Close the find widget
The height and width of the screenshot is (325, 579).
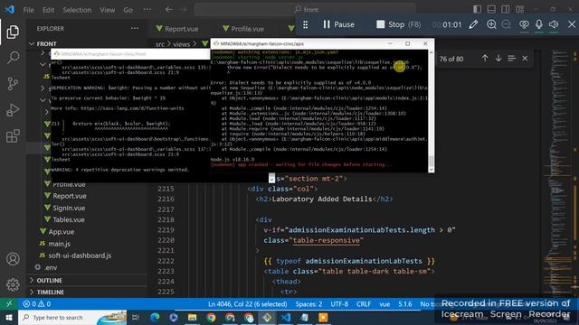(525, 58)
